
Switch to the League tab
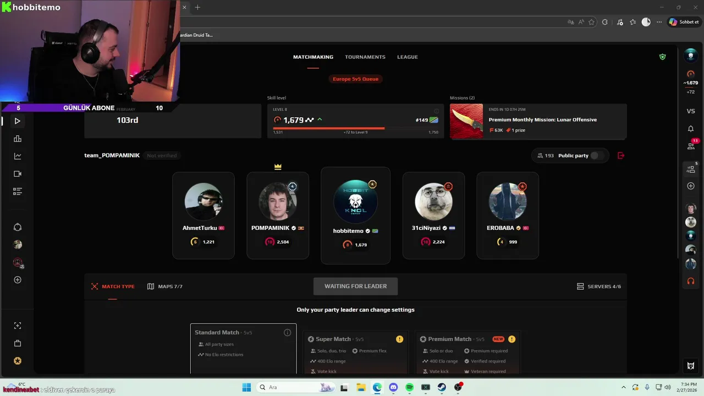click(408, 57)
